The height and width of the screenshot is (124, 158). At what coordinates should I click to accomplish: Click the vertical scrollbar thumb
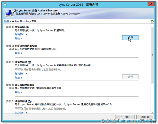(152, 55)
